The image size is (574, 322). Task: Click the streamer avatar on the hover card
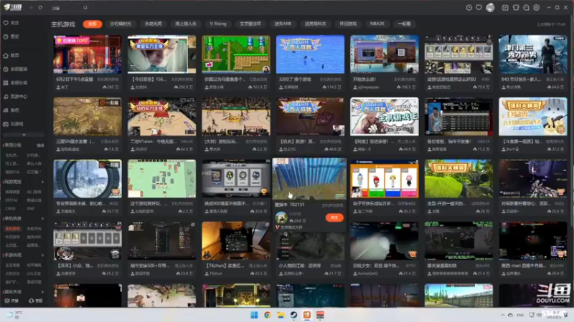(x=281, y=218)
